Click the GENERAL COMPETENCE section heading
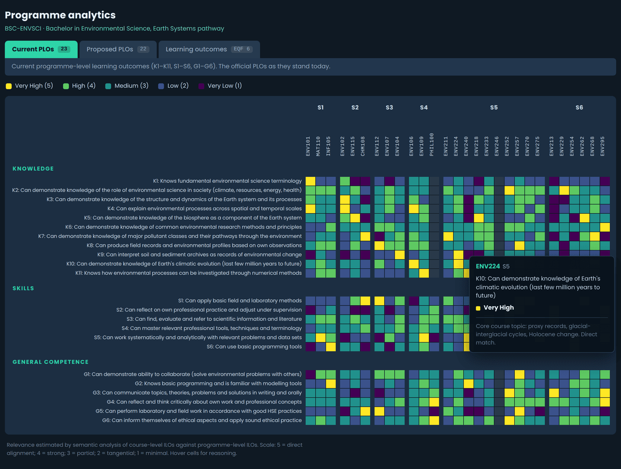The height and width of the screenshot is (469, 621). (x=50, y=362)
